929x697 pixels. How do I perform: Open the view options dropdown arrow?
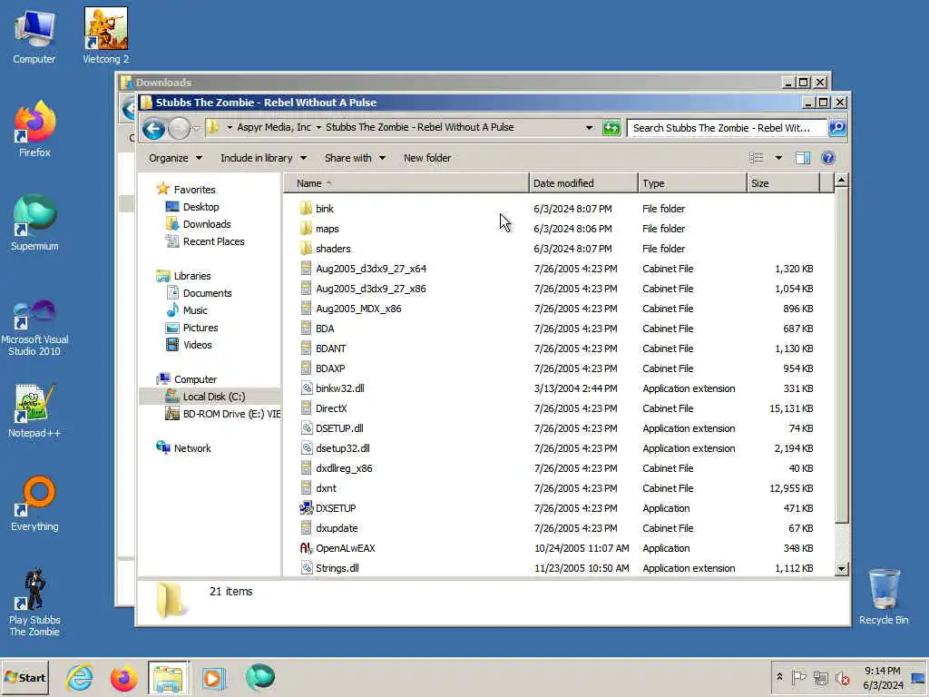778,158
